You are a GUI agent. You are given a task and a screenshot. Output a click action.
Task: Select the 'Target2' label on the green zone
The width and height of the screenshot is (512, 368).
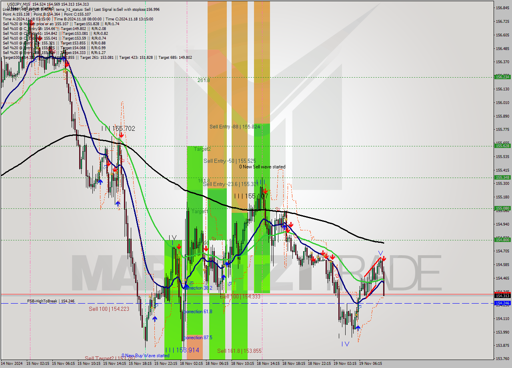click(x=202, y=149)
